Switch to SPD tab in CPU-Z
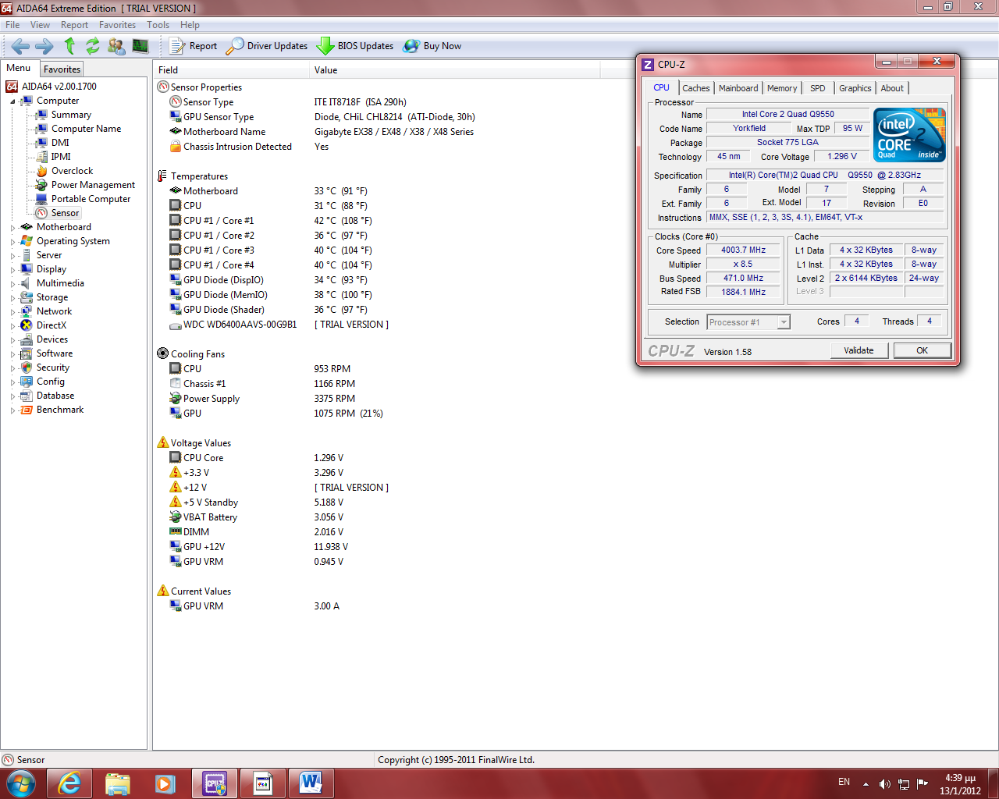Viewport: 999px width, 799px height. [x=817, y=88]
